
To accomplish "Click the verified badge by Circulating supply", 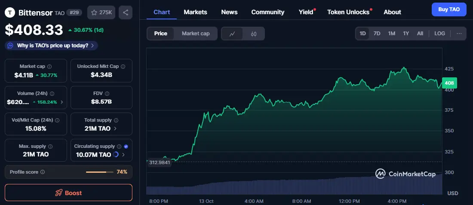I will pyautogui.click(x=126, y=147).
